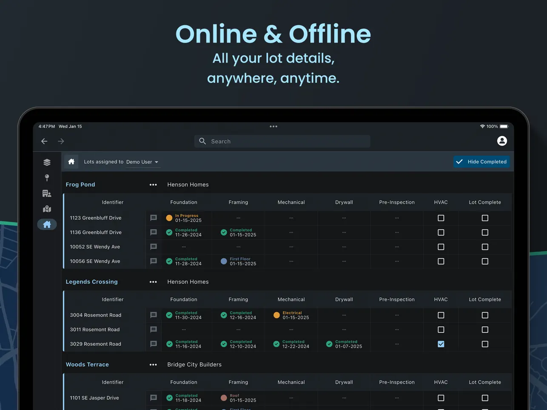Viewport: 547px width, 410px height.
Task: Mark 1136 Greenbluff Drive lot complete
Action: click(485, 233)
